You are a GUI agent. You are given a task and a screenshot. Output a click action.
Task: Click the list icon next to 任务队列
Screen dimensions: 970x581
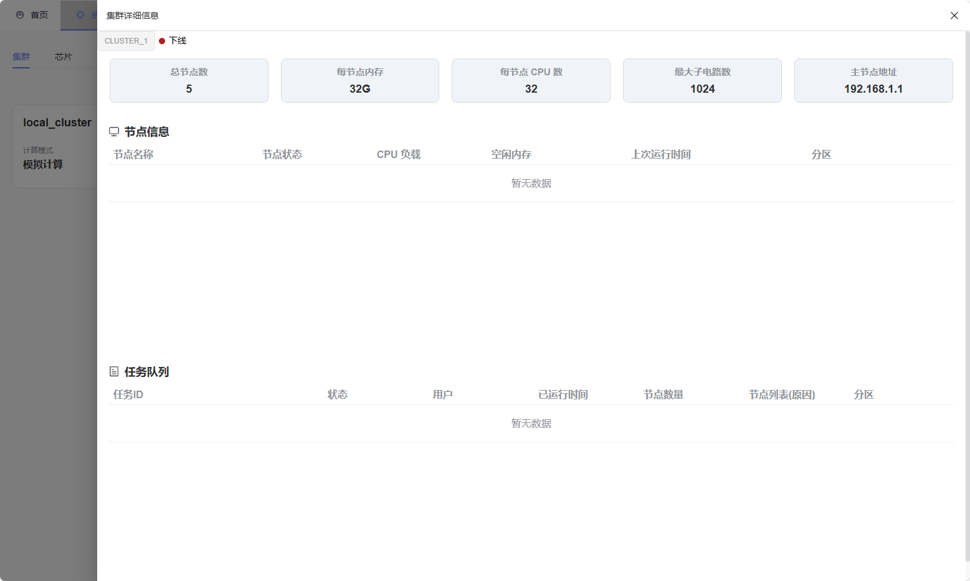114,372
